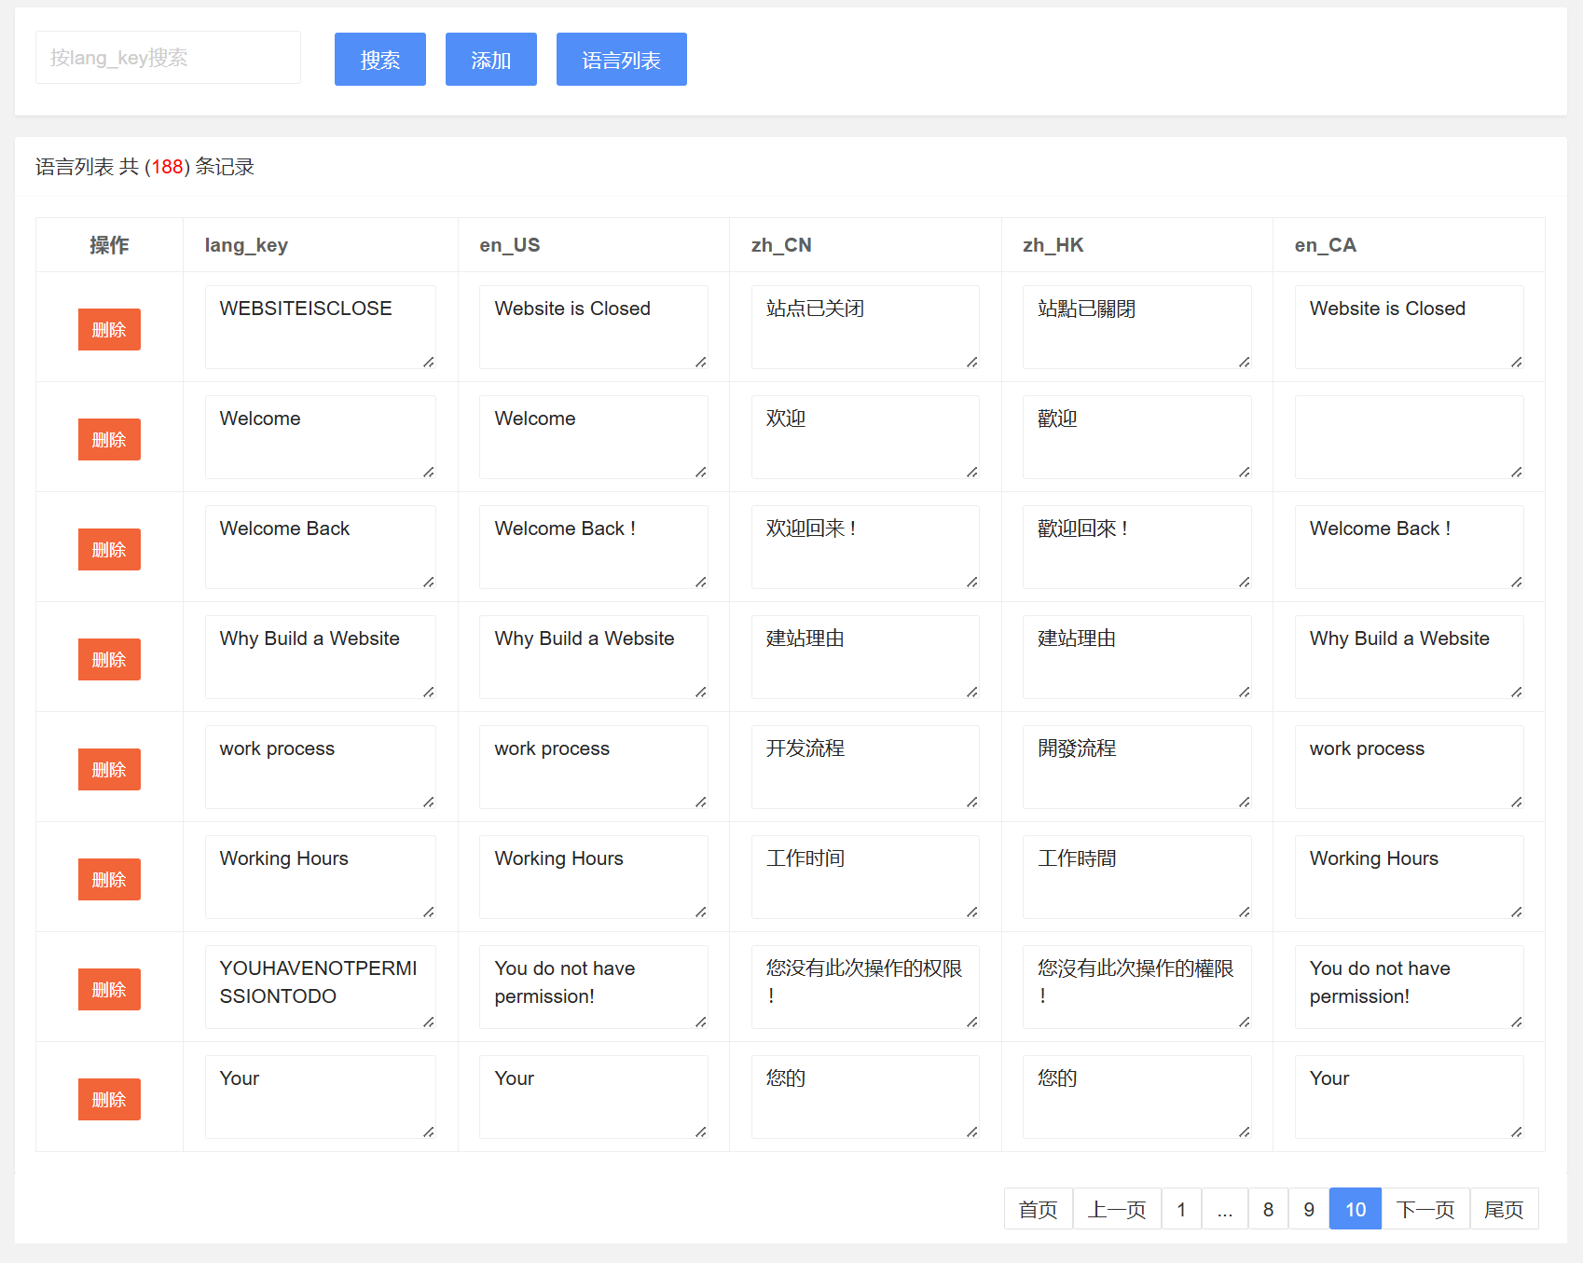Click the pagination ellipsis
Image resolution: width=1583 pixels, height=1263 pixels.
pyautogui.click(x=1225, y=1209)
